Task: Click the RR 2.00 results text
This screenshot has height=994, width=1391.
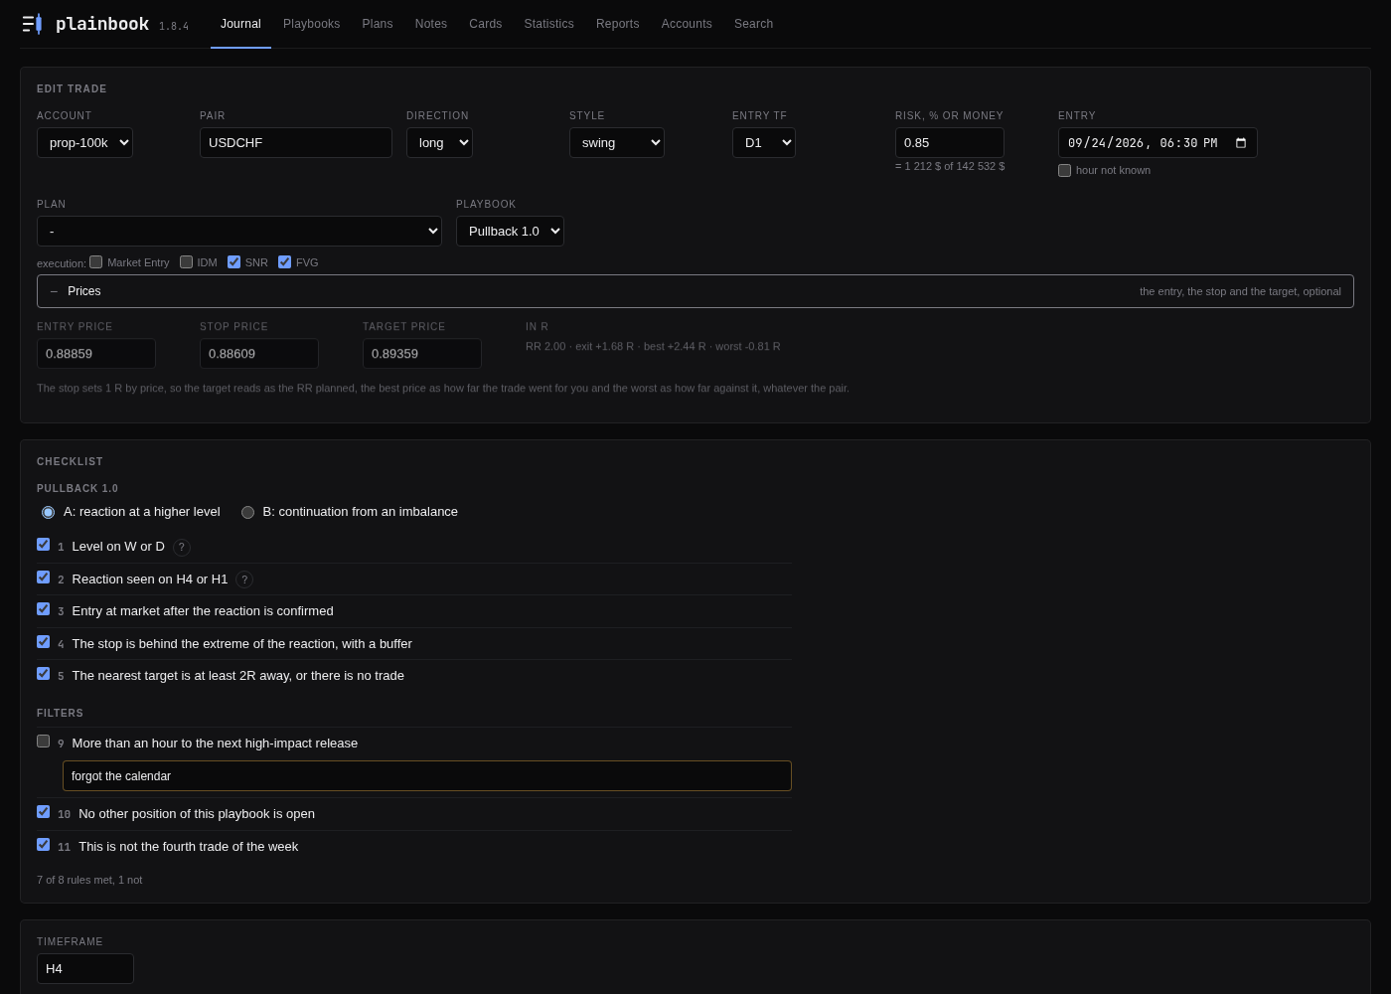Action: (x=653, y=347)
